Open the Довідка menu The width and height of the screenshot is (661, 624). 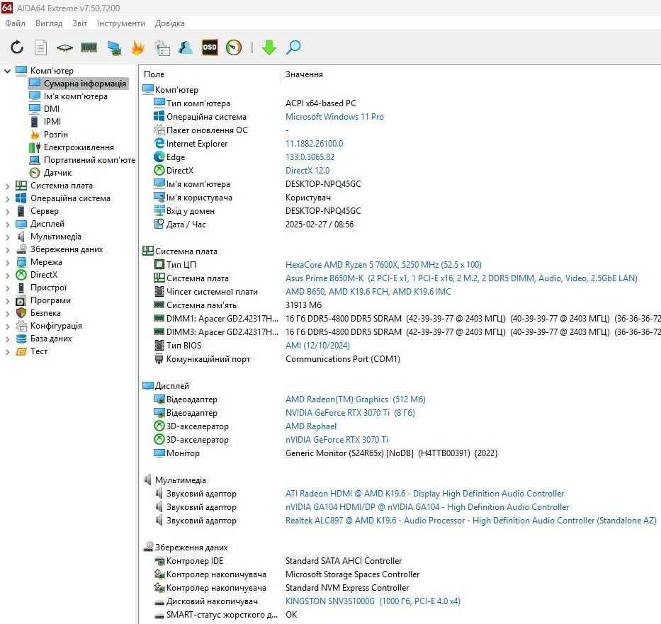tap(169, 23)
